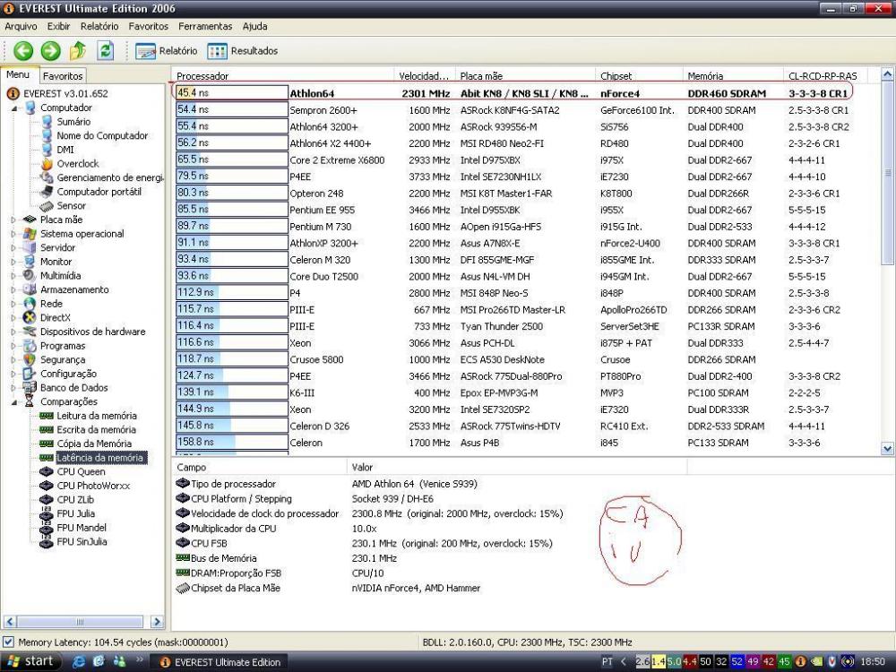Select the Sensor item in the tree
This screenshot has width=896, height=672.
pos(71,205)
